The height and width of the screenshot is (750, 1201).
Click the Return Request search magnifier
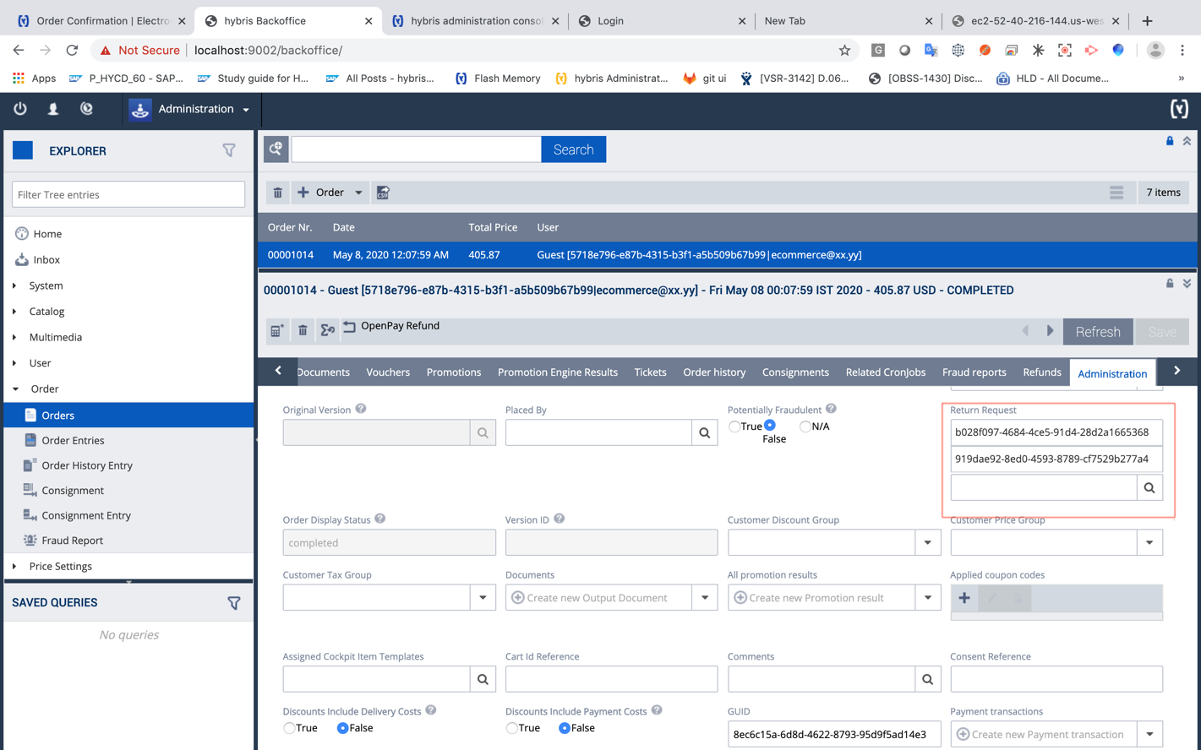pos(1149,487)
